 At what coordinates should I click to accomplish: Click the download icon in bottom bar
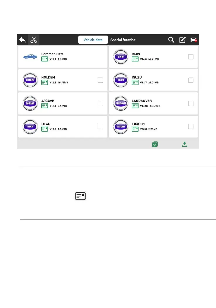click(184, 144)
